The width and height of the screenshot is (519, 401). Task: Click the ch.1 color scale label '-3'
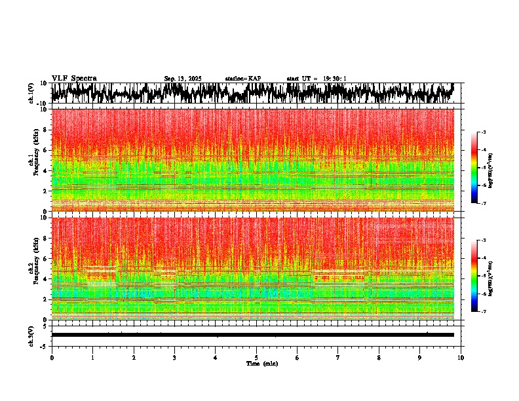coord(483,132)
